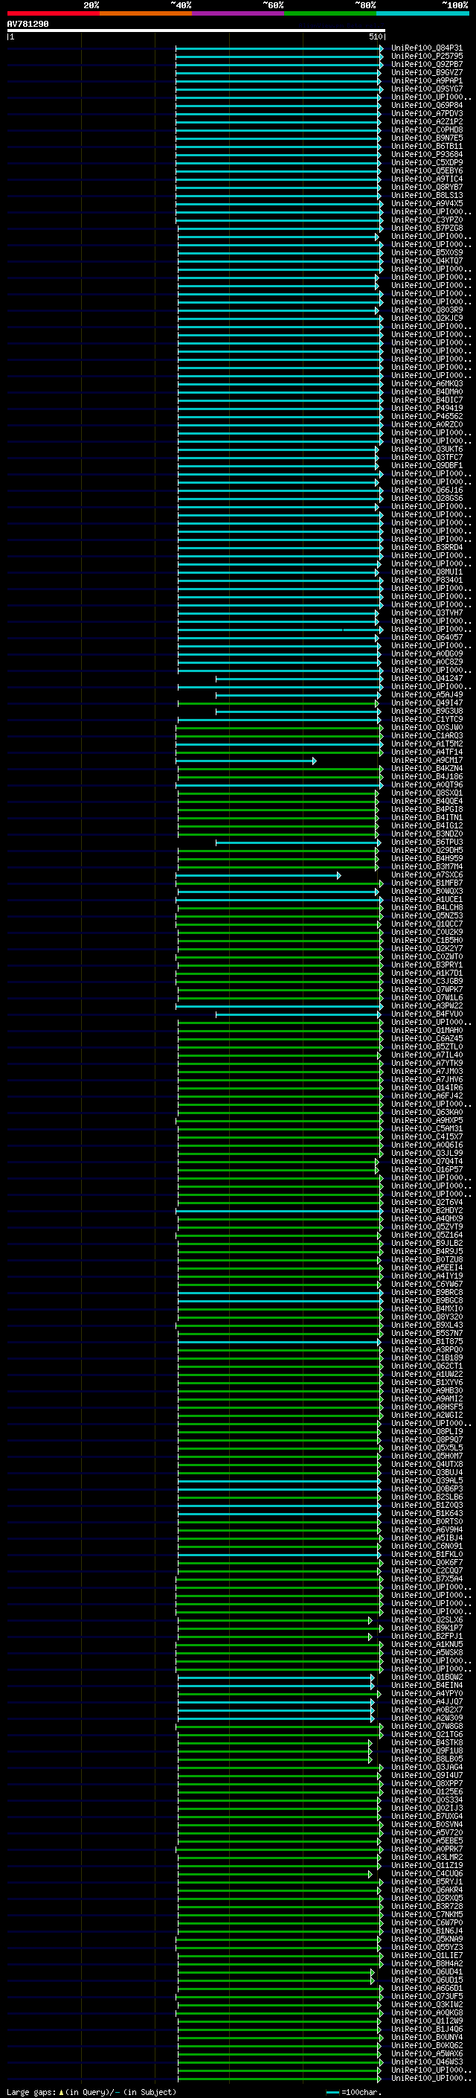Click the 510 end position marker
476x2098 pixels.
[x=375, y=36]
